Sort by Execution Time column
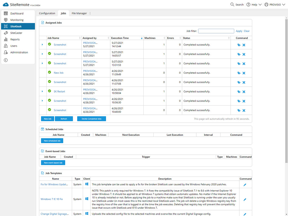 point(127,38)
